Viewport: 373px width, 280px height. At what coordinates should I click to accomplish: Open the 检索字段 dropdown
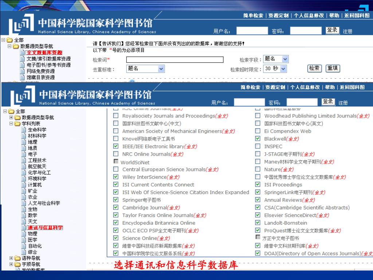point(276,59)
